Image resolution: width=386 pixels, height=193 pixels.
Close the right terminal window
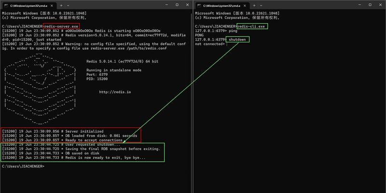click(x=380, y=5)
